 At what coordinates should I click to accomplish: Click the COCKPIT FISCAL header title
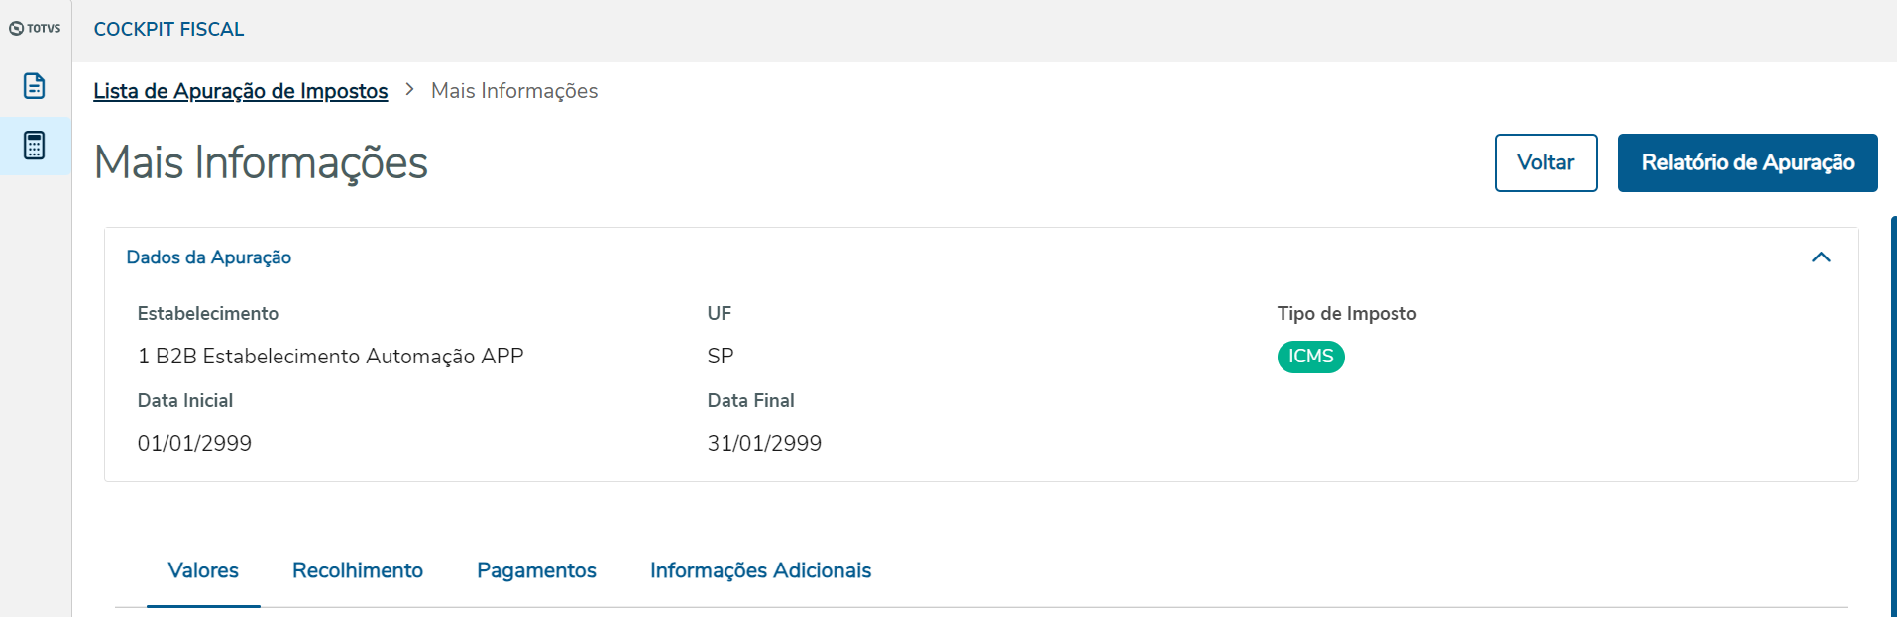click(169, 30)
